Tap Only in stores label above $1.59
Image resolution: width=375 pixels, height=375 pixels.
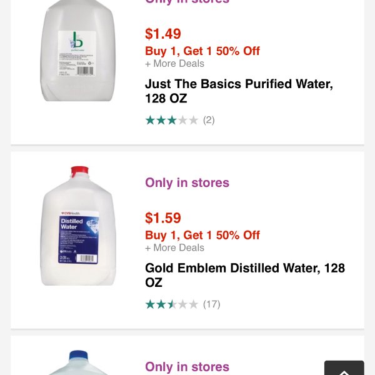pos(187,182)
